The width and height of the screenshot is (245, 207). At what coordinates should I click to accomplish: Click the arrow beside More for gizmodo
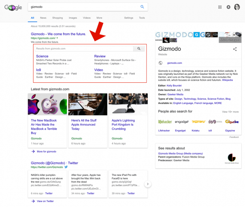point(33,151)
